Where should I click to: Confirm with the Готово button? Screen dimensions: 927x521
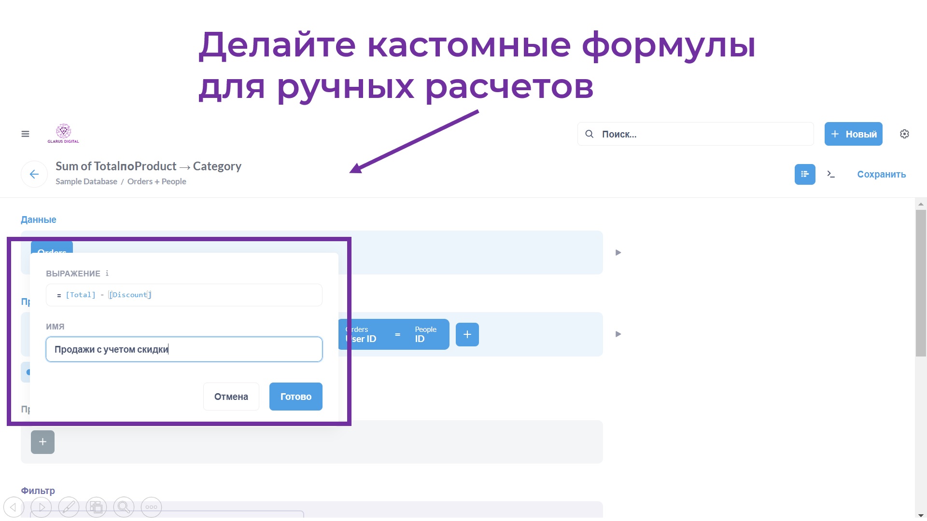[x=295, y=397]
